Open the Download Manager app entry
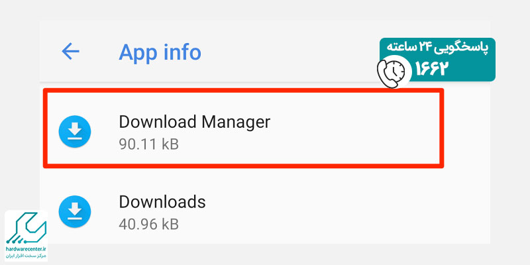 click(x=243, y=128)
